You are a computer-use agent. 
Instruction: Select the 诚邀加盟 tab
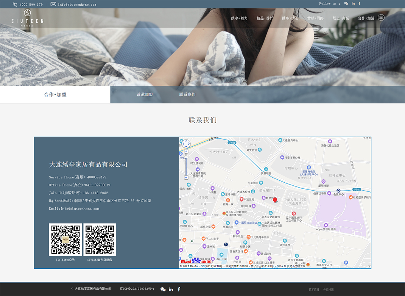click(x=145, y=94)
